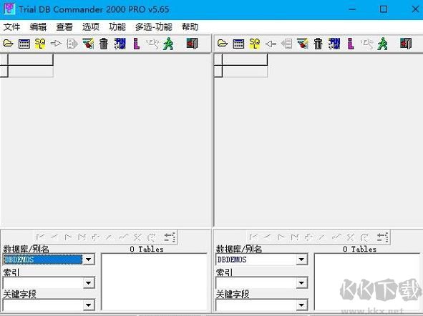
Task: Expand the right 关键字段 key field dropdown
Action: click(x=301, y=305)
